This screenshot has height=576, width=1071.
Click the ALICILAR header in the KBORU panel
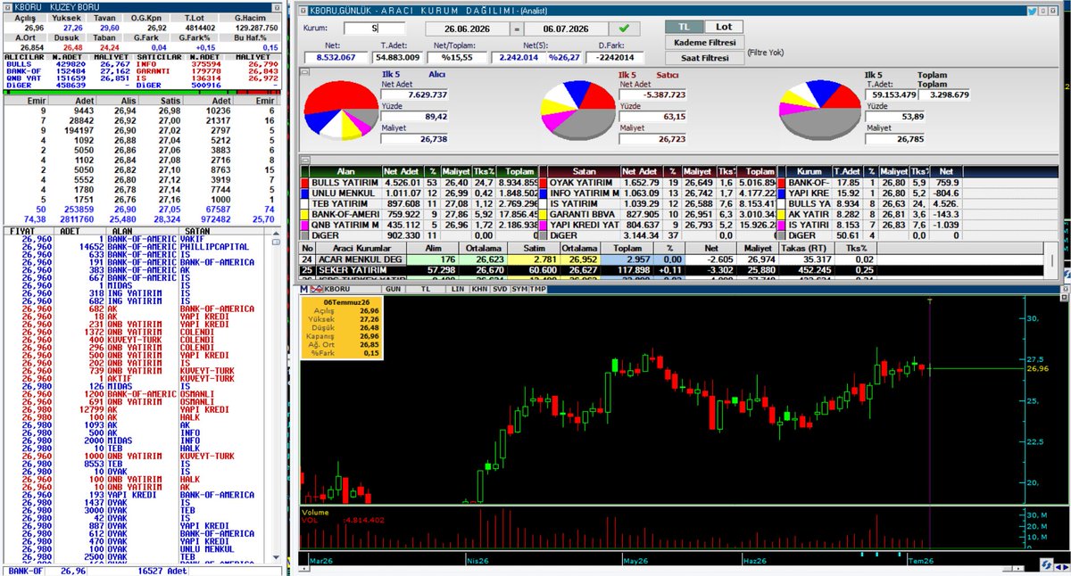[x=23, y=56]
